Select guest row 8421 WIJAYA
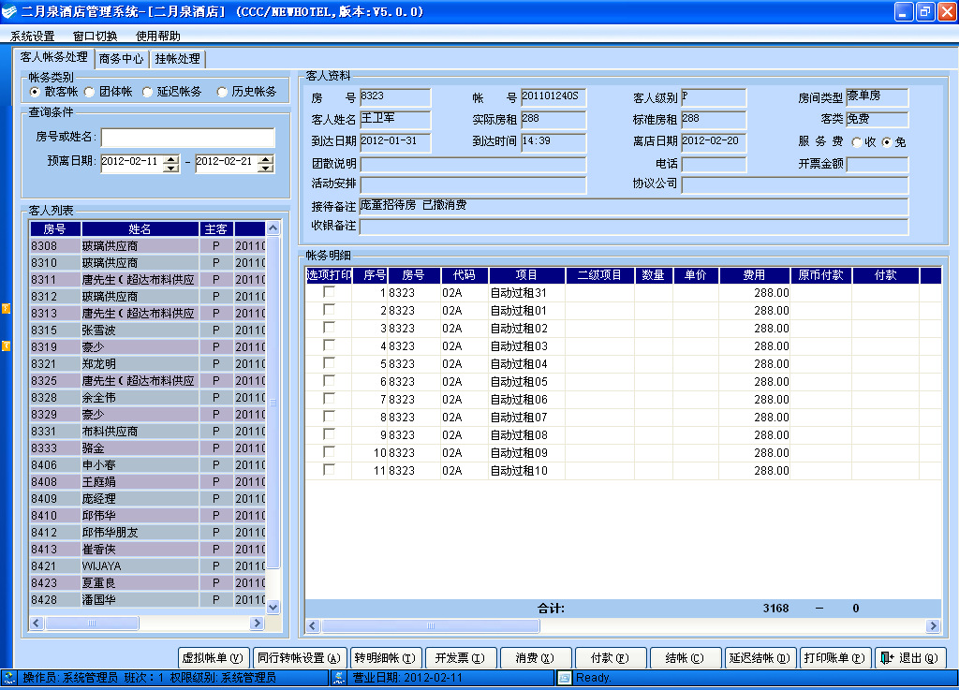 tap(147, 565)
